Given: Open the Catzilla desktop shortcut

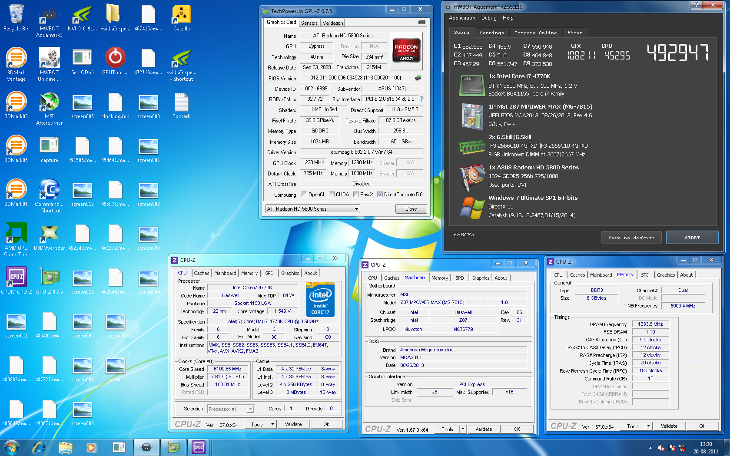Looking at the screenshot, I should click(181, 18).
